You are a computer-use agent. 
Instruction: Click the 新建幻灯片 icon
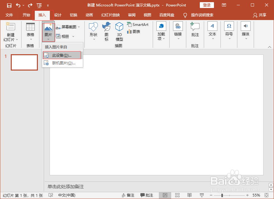[10, 26]
